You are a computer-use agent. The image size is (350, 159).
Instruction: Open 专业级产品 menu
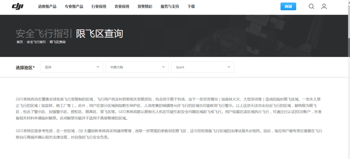tap(74, 7)
